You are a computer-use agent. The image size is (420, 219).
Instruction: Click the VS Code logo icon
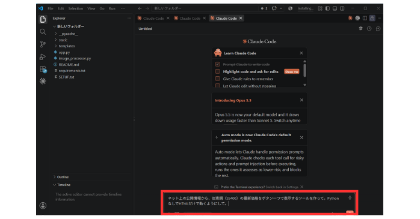pos(41,8)
